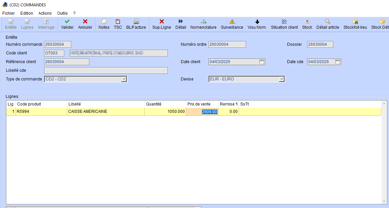Click the red Annuler cross icon

click(85, 21)
